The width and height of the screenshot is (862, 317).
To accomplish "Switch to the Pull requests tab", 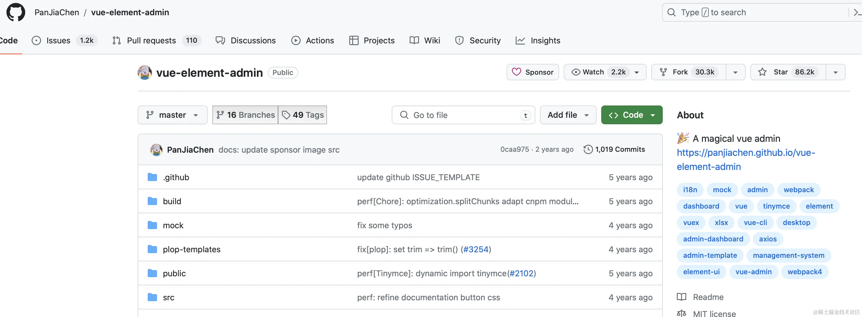I will 151,40.
